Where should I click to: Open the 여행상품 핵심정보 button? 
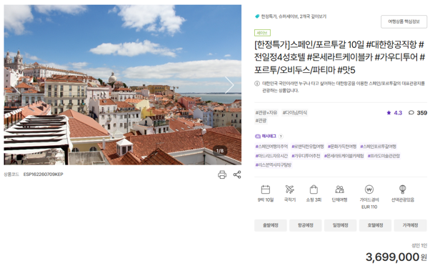(x=404, y=21)
